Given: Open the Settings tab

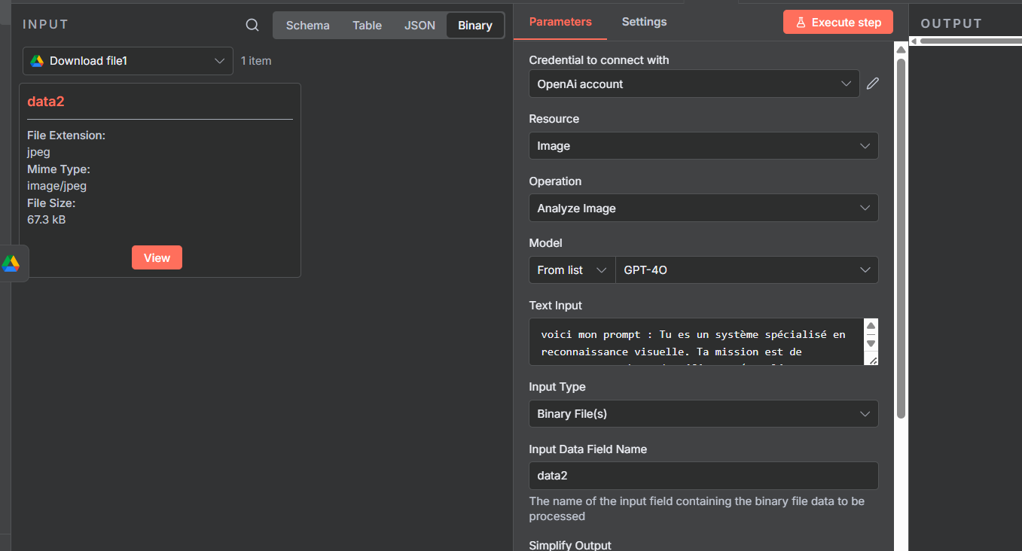Looking at the screenshot, I should tap(644, 22).
